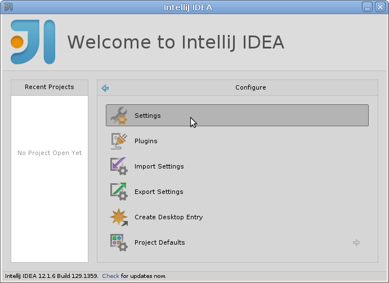389x283 pixels.
Task: Click the Check for updates link
Action: click(110, 276)
